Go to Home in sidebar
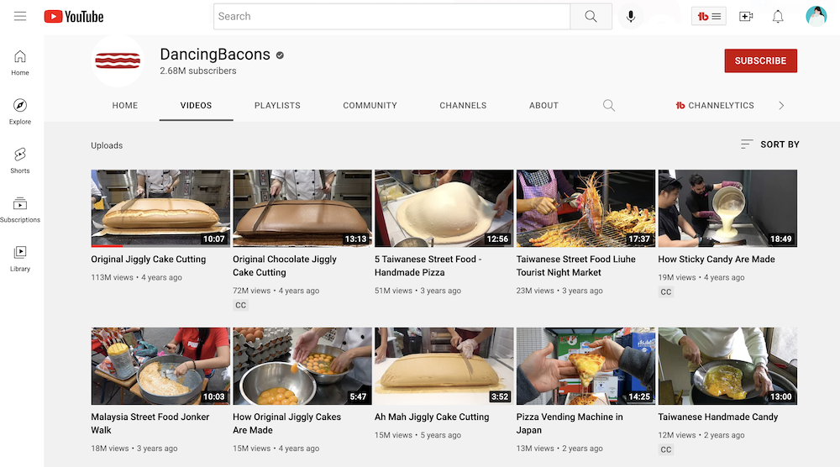 tap(20, 63)
